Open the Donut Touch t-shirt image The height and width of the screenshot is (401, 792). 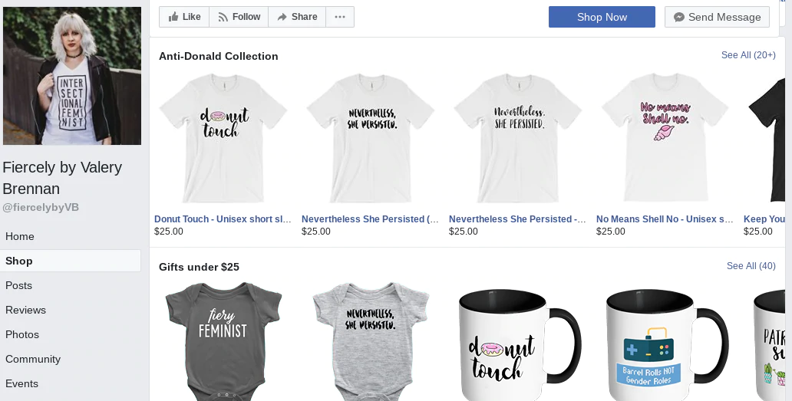coord(223,138)
